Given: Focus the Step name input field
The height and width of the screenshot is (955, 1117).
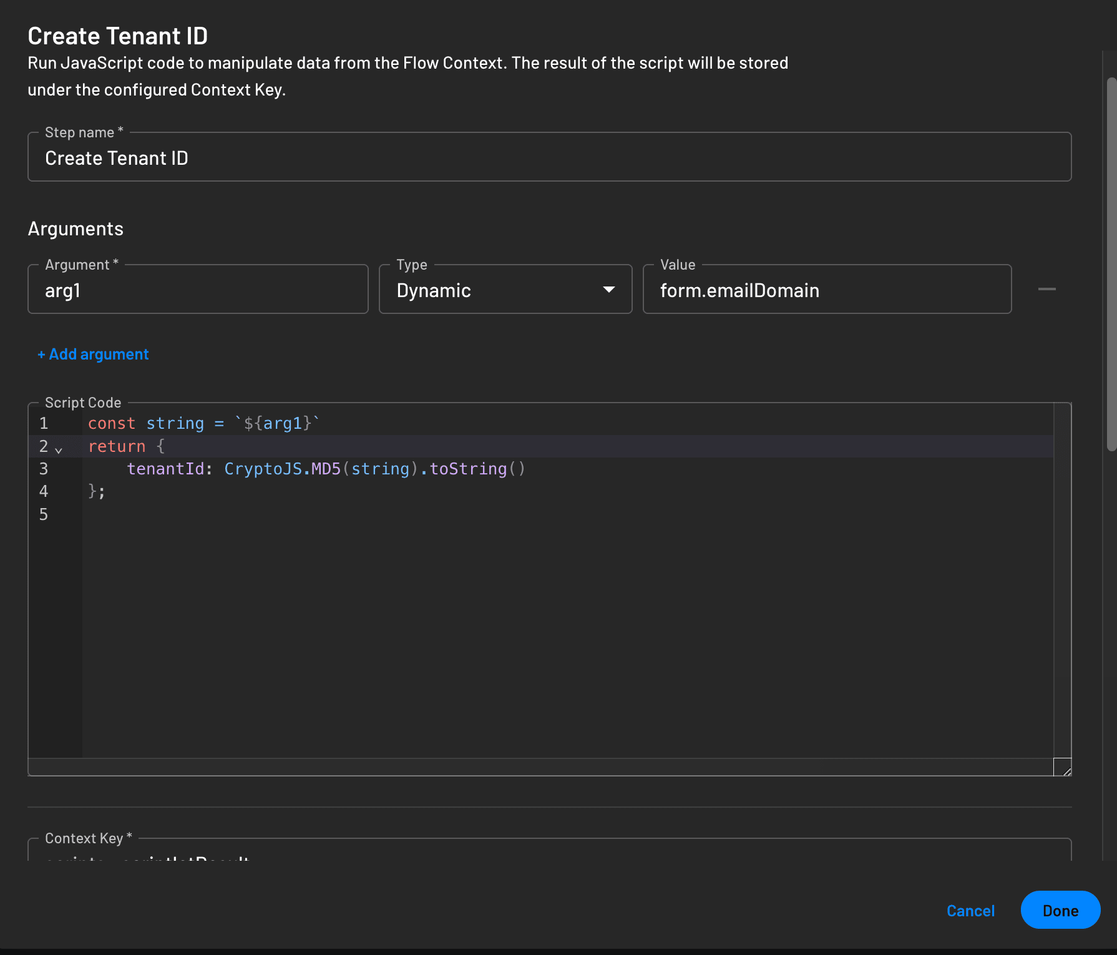Looking at the screenshot, I should (550, 157).
